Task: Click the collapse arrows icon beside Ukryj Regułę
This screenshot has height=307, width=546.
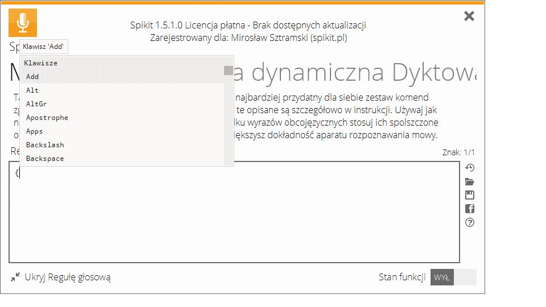Action: 15,277
